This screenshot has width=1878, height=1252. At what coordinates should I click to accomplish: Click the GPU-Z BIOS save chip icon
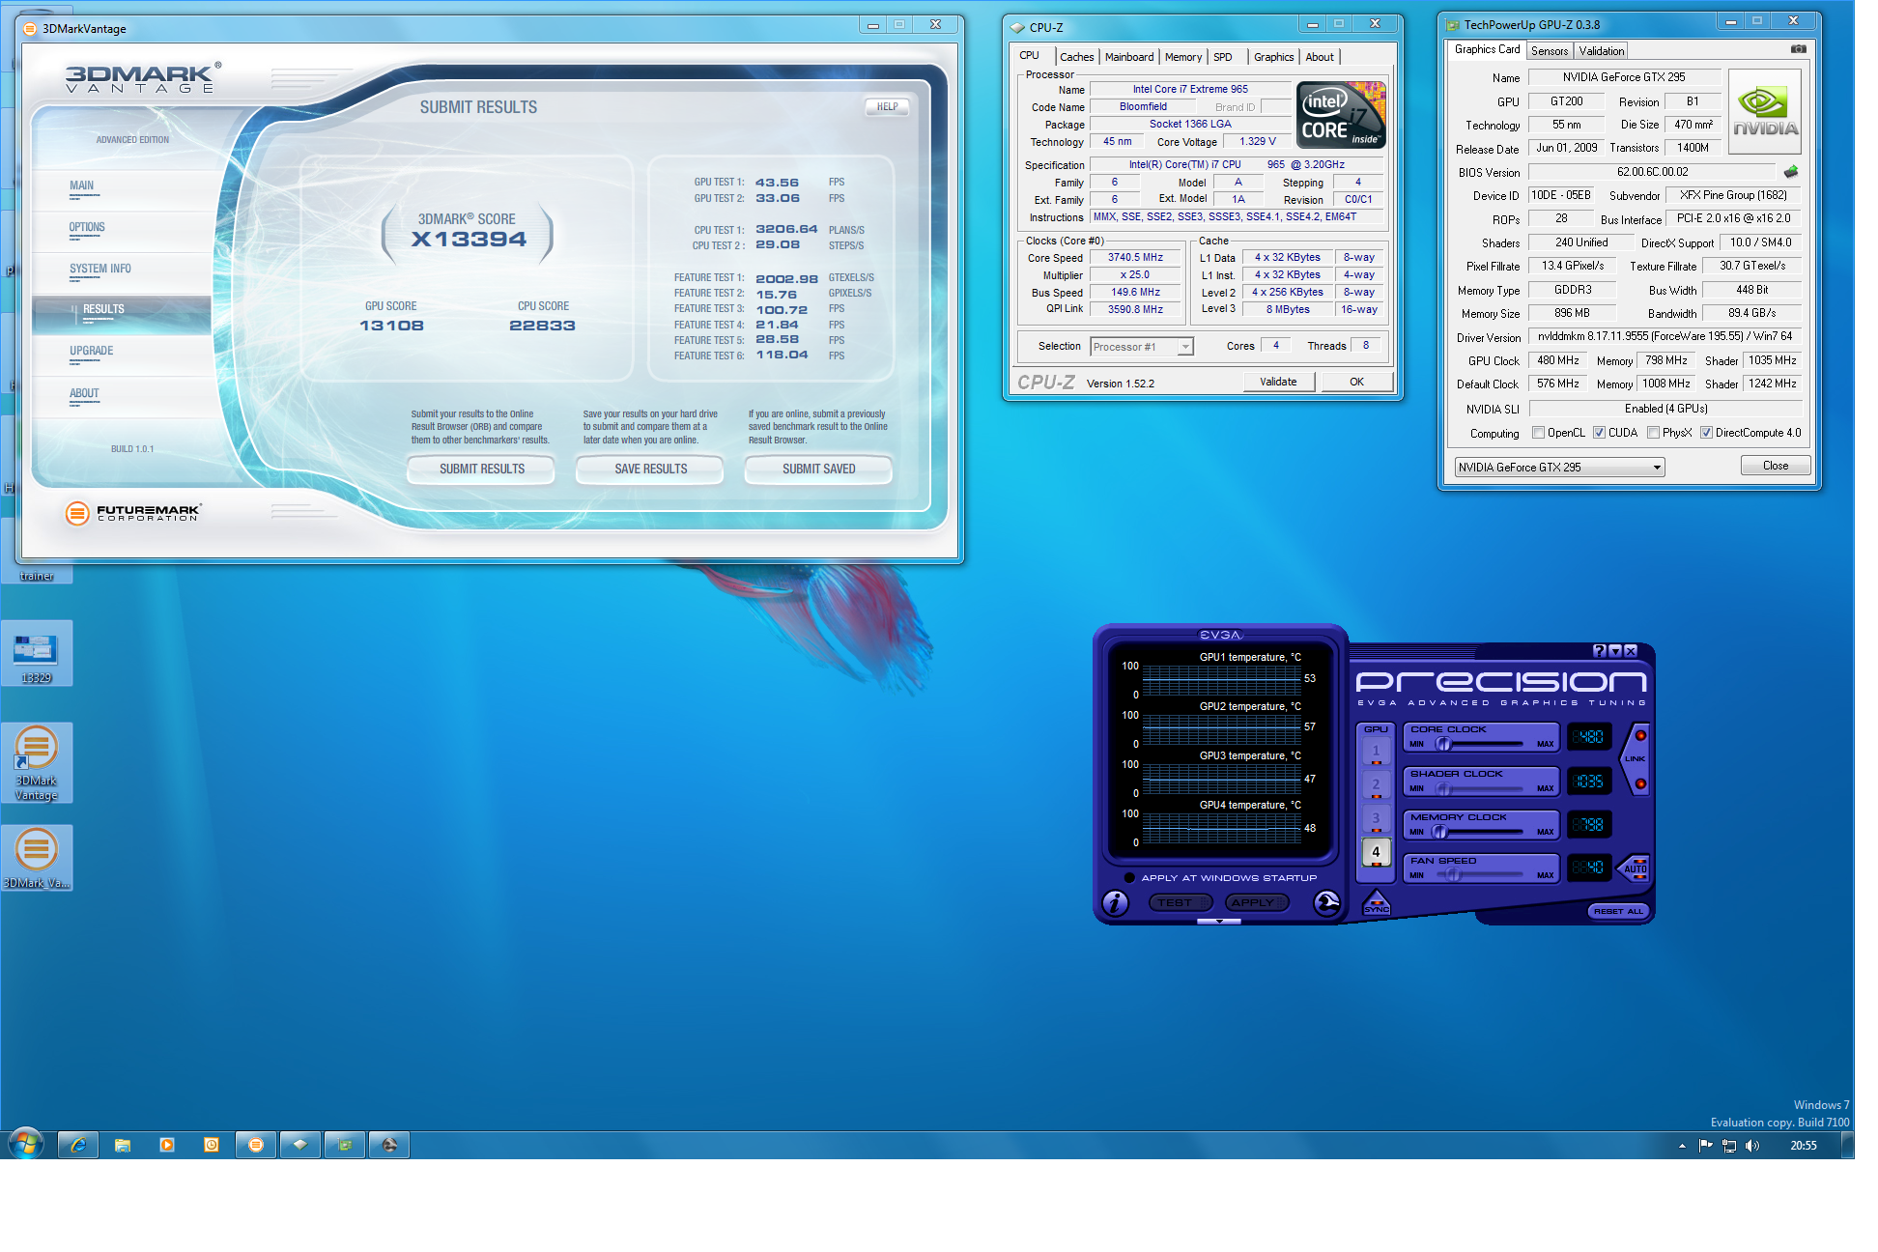[x=1791, y=172]
